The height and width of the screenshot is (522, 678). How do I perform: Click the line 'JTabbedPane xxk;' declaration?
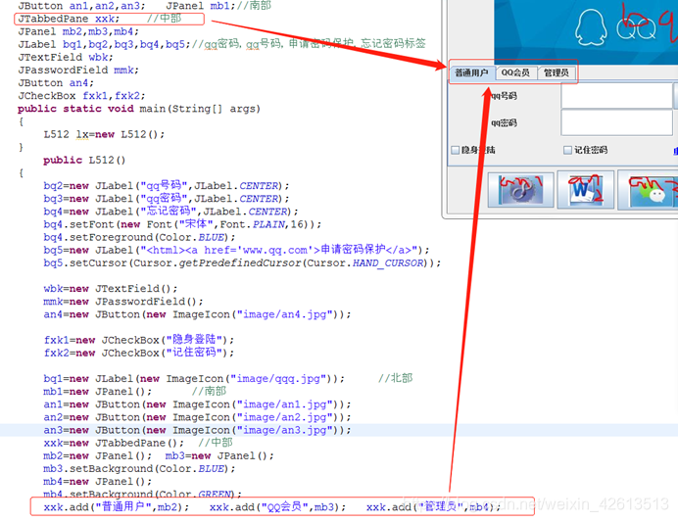pyautogui.click(x=69, y=19)
